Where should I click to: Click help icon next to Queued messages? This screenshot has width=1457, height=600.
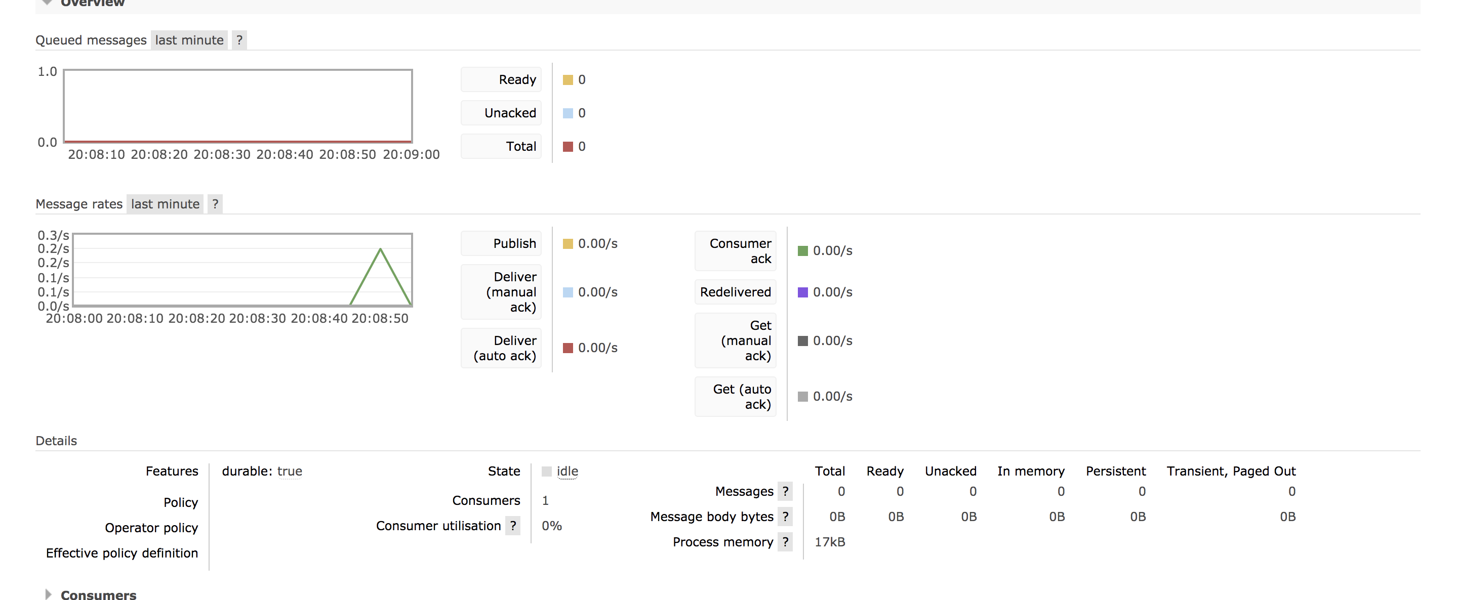[x=239, y=40]
